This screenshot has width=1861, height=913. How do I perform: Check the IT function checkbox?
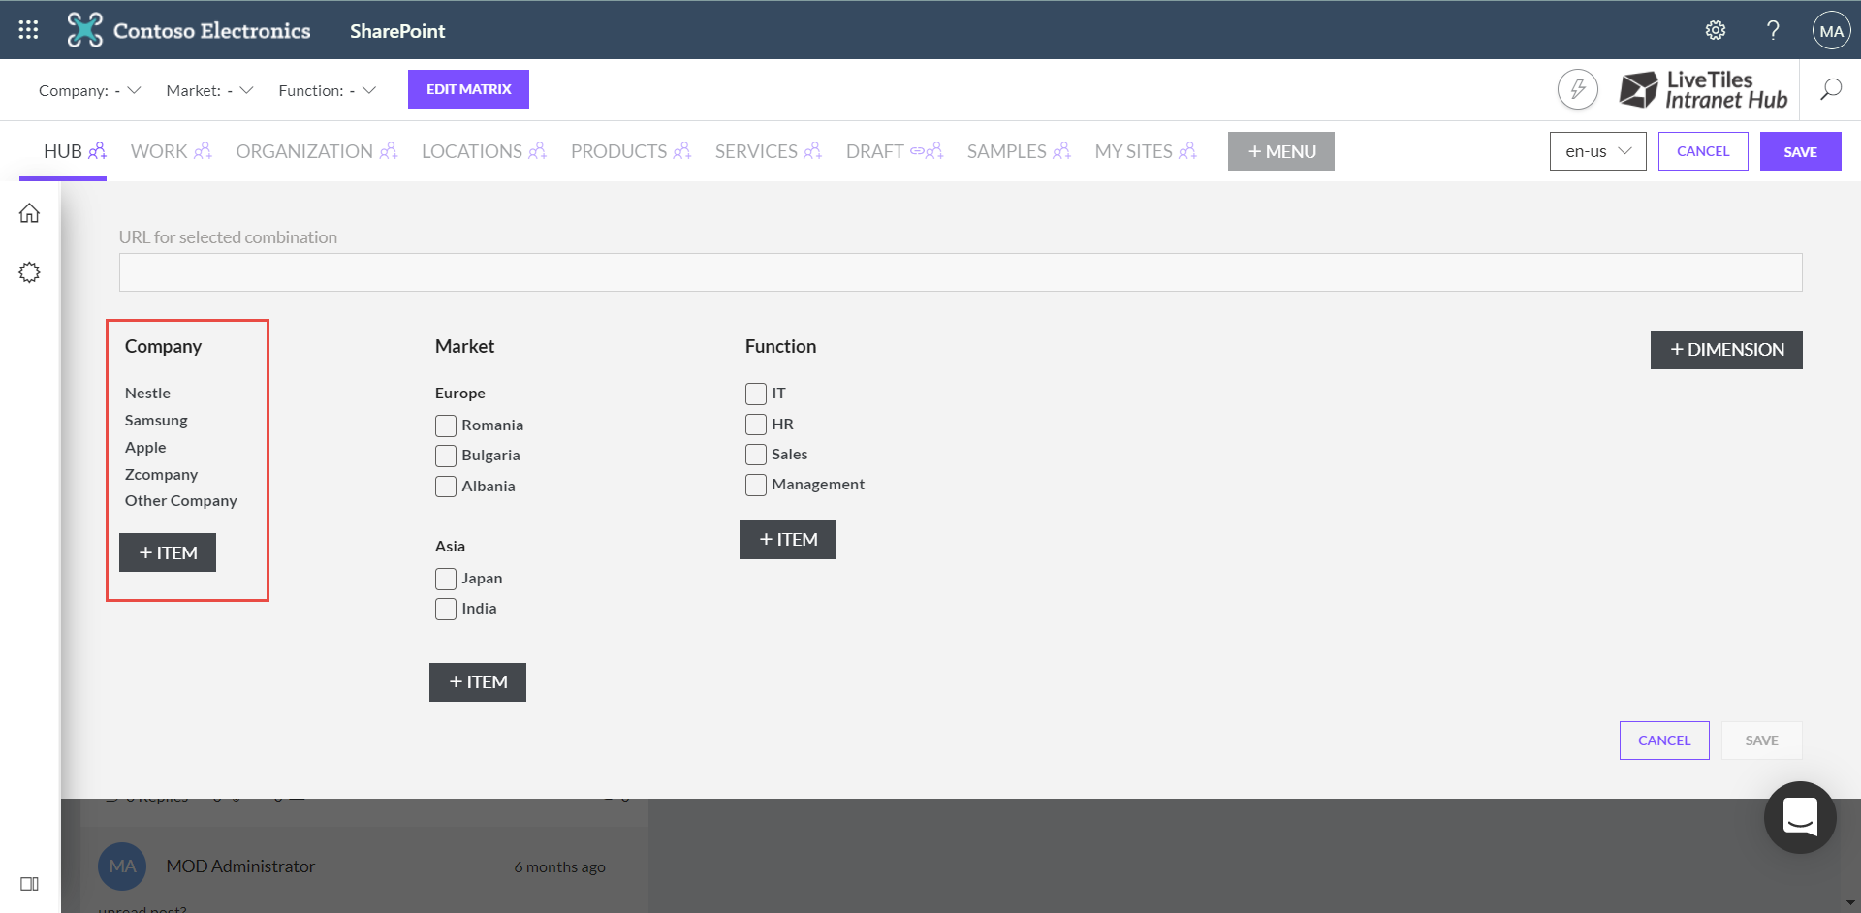pos(756,394)
